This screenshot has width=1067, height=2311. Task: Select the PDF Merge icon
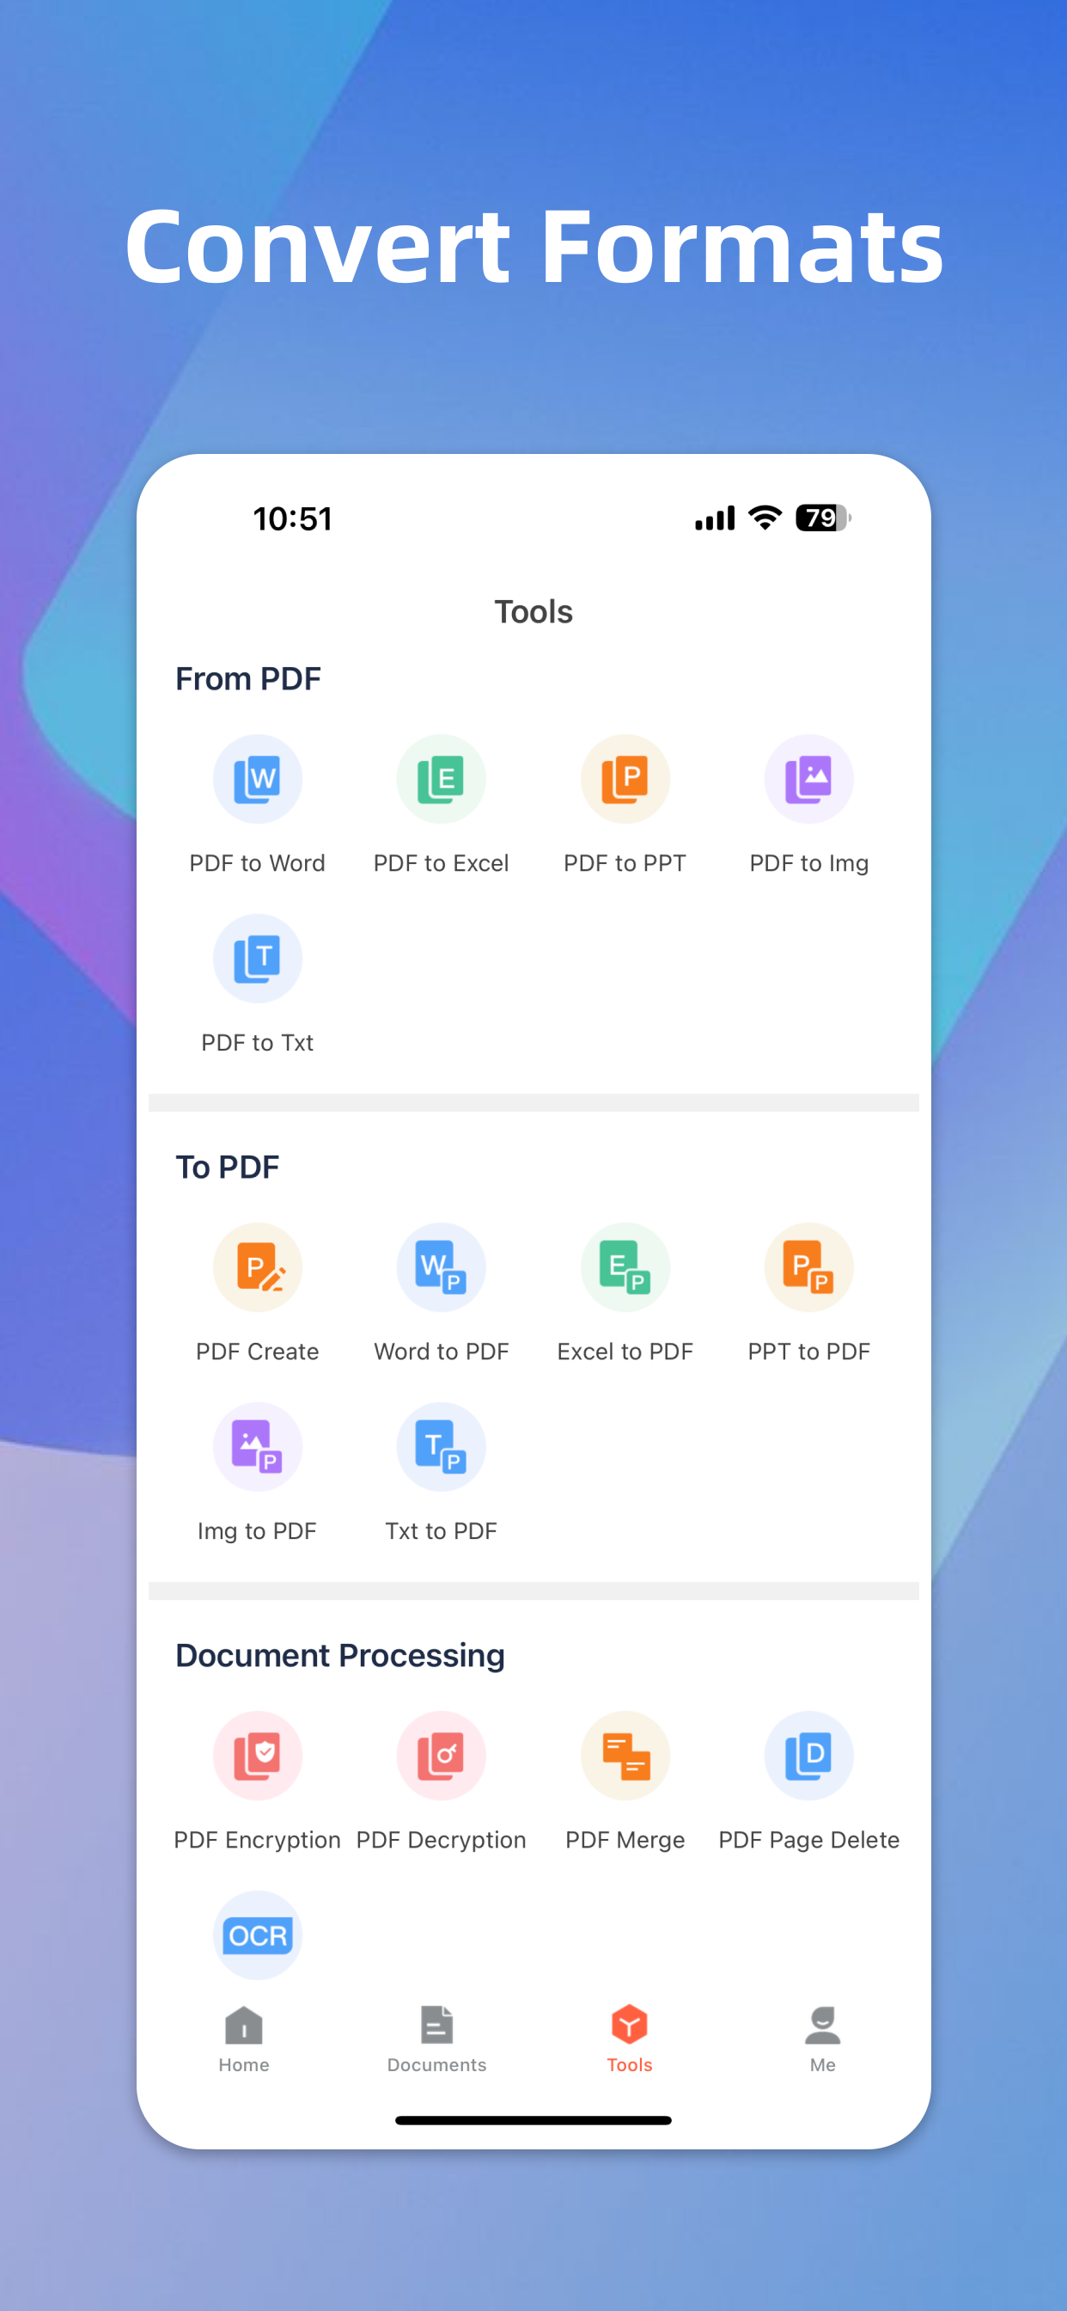(625, 1755)
